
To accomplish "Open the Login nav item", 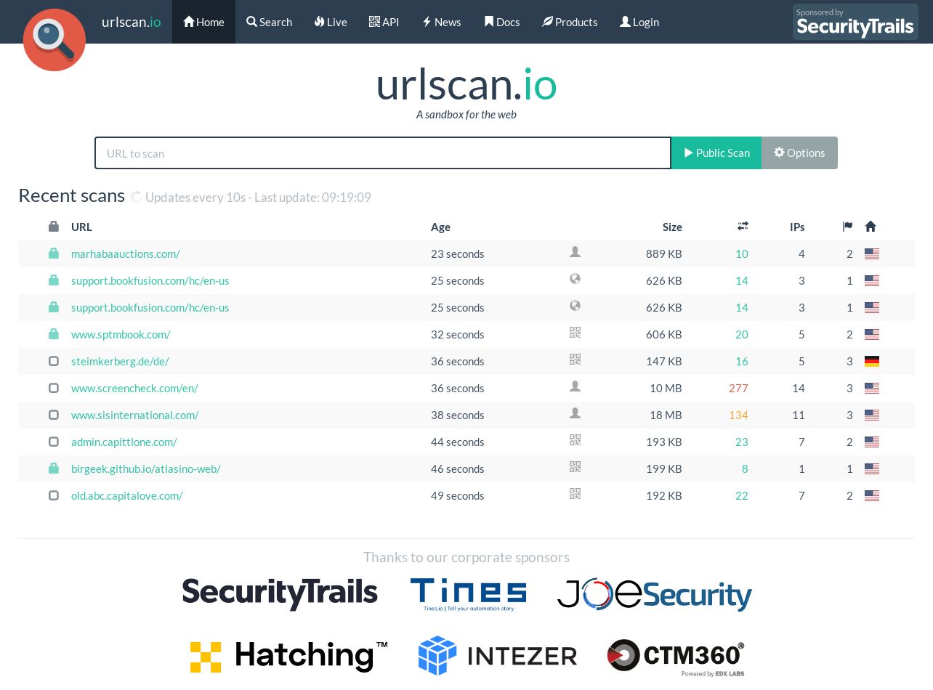I will (x=639, y=22).
